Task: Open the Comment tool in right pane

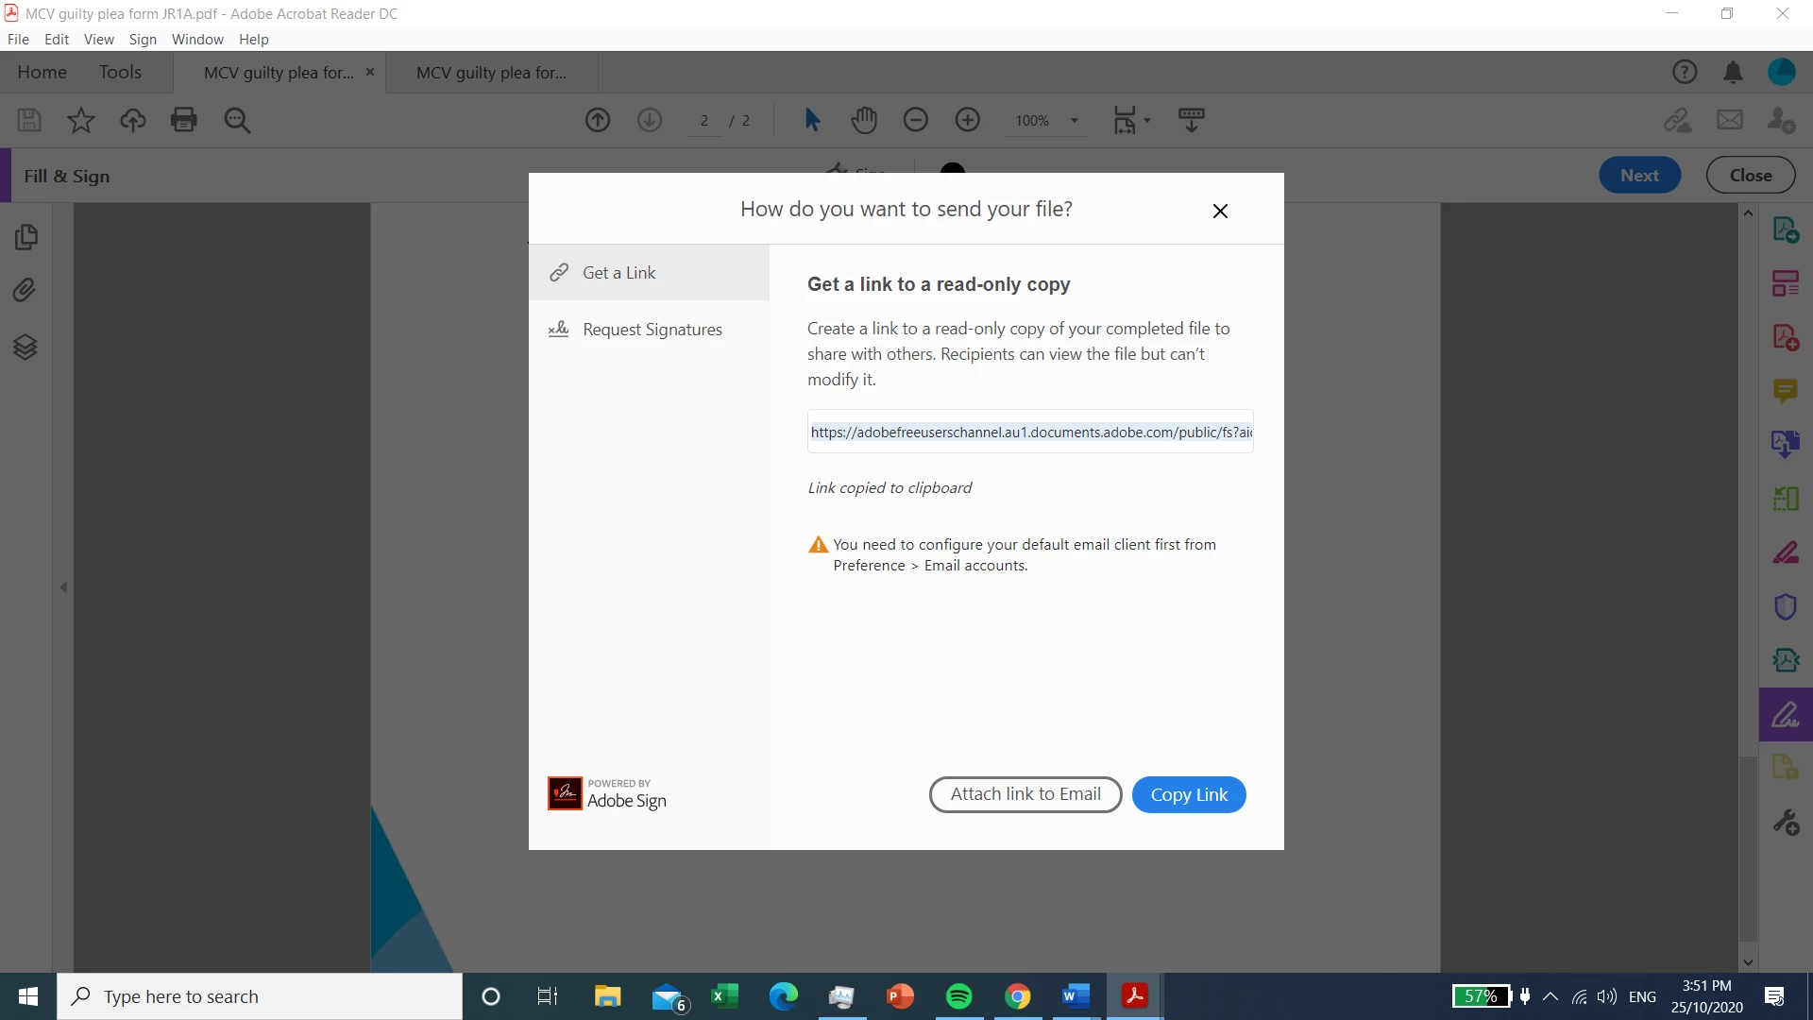Action: coord(1785,390)
